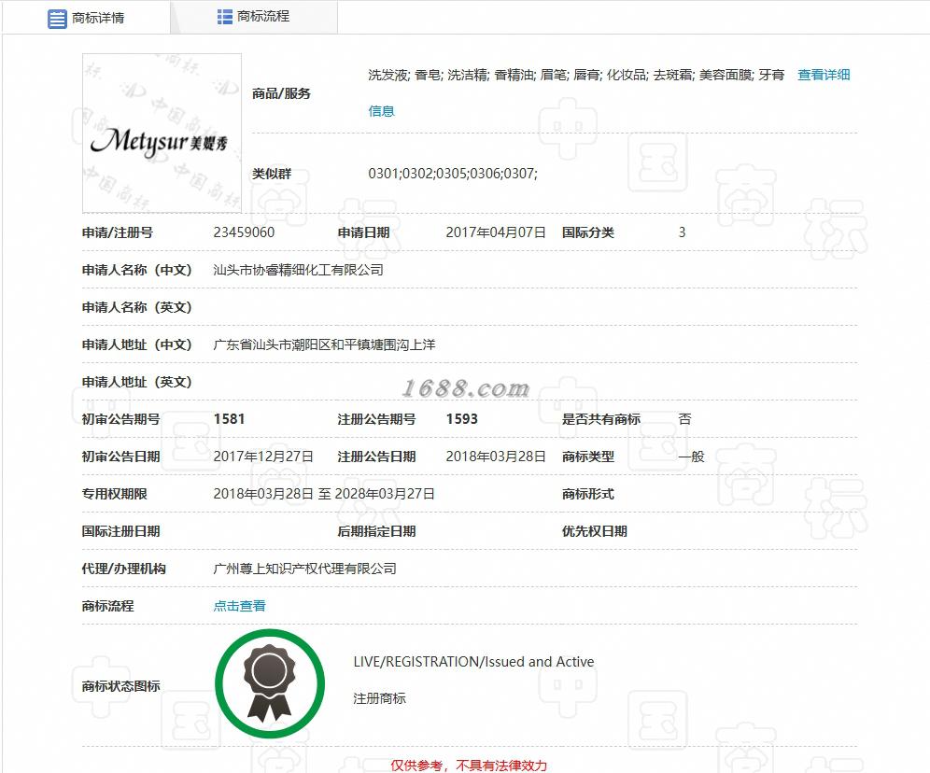
Task: Click registration announcement date 2018年03月28日
Action: pos(496,457)
